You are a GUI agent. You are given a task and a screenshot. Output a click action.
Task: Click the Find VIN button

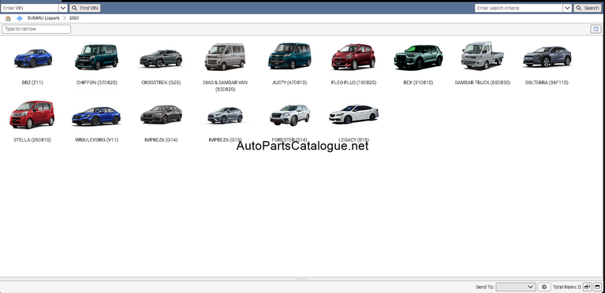85,8
